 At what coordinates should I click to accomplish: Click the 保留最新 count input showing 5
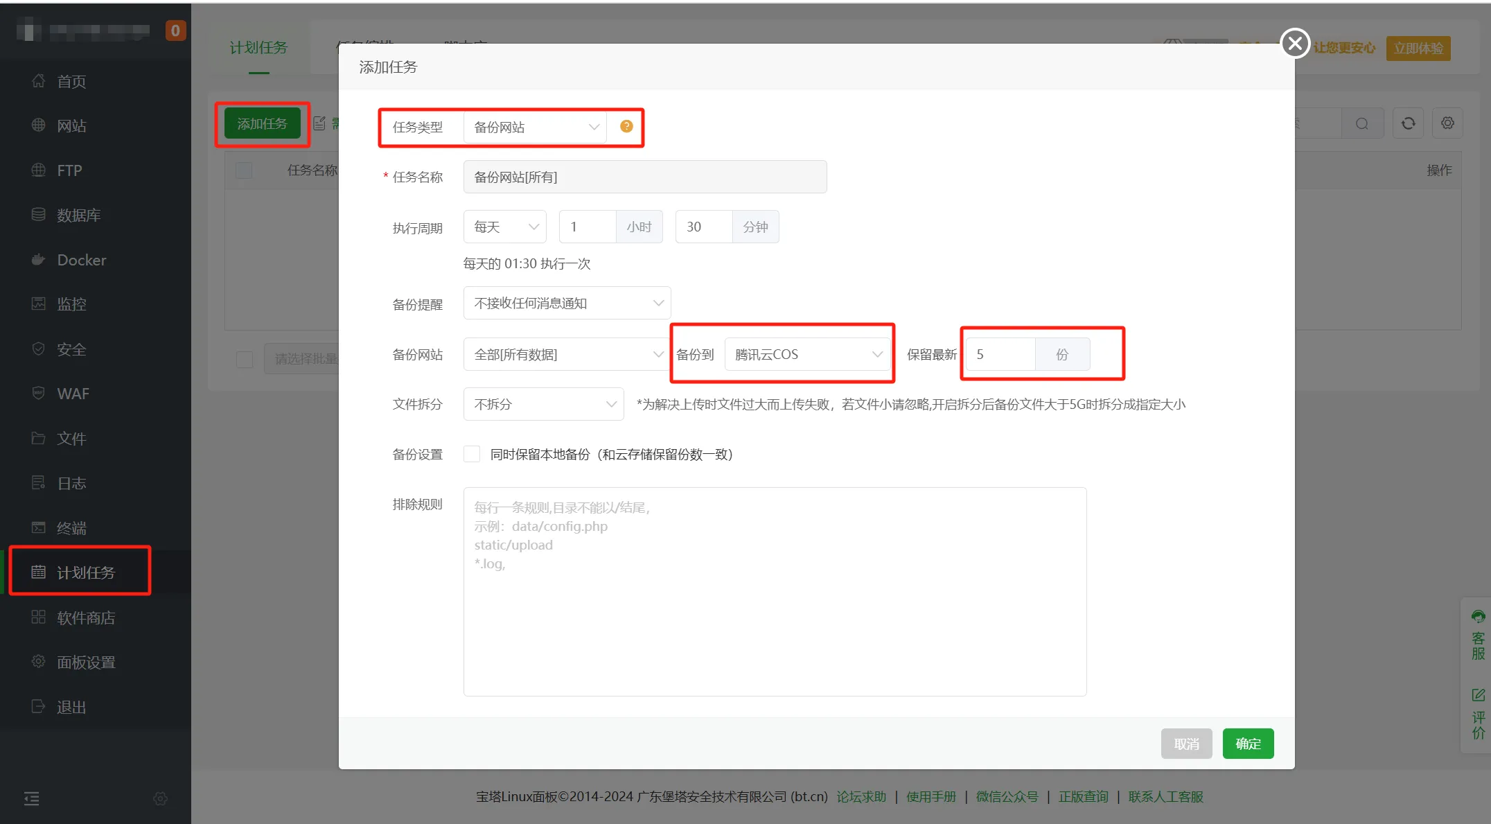click(x=1000, y=354)
